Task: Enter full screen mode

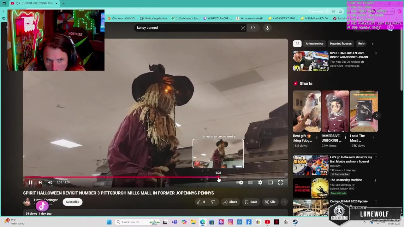Action: pos(280,183)
